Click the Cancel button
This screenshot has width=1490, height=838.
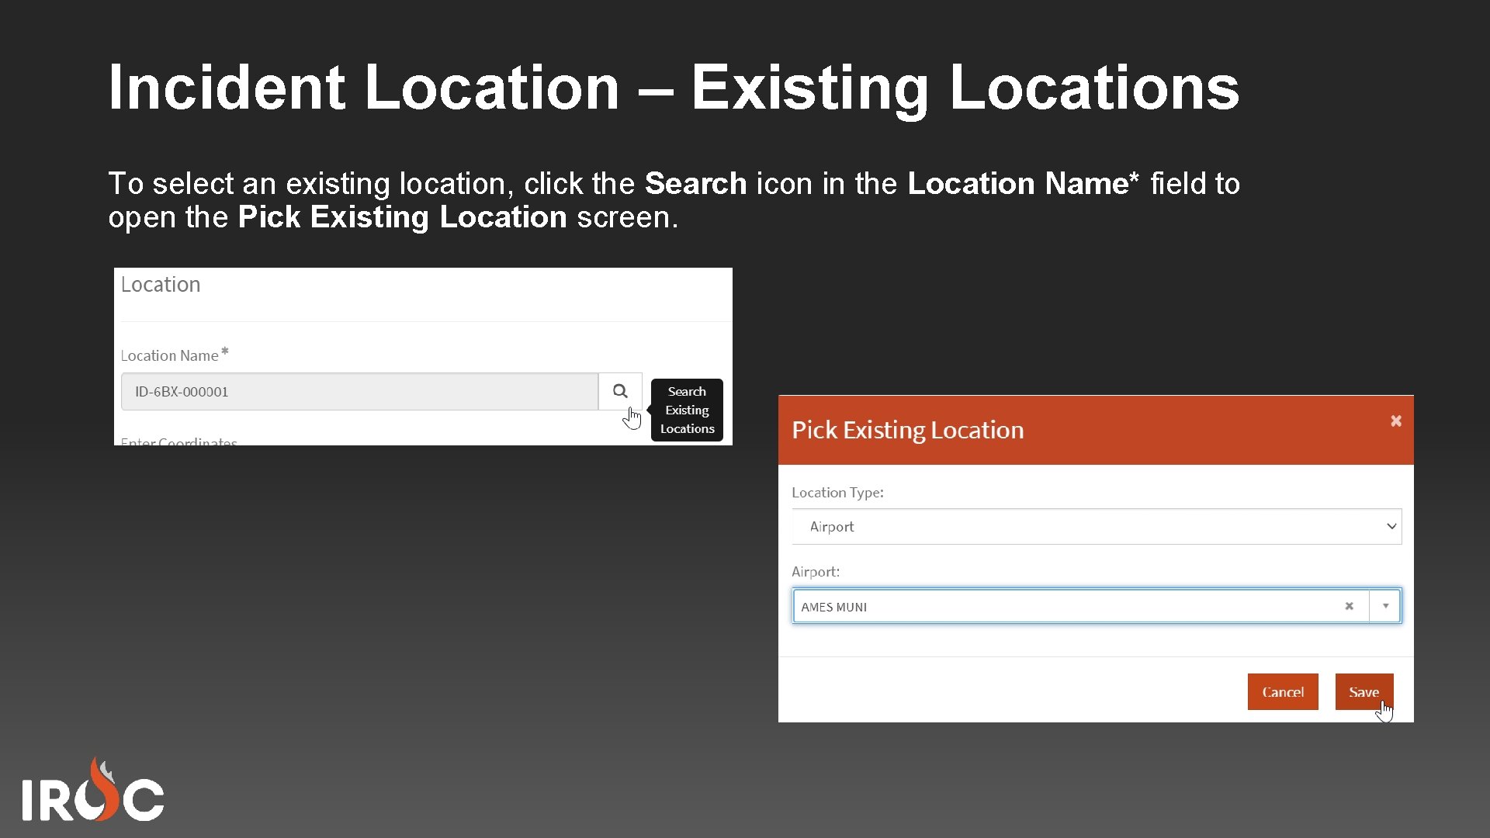[x=1283, y=691]
